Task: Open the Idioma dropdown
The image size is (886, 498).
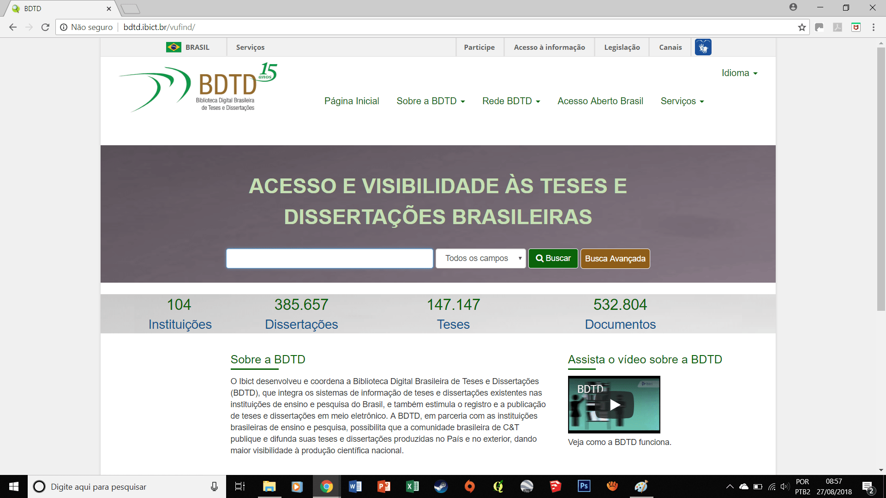Action: 739,72
